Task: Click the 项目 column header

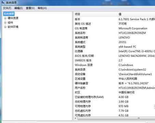Action: point(95,14)
